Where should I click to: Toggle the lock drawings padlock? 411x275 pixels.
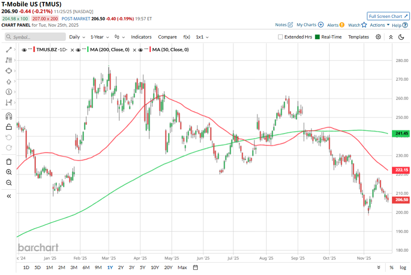click(9, 127)
